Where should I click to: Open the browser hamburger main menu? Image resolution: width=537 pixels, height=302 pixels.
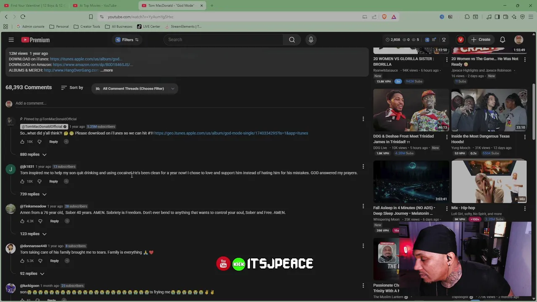(x=531, y=17)
